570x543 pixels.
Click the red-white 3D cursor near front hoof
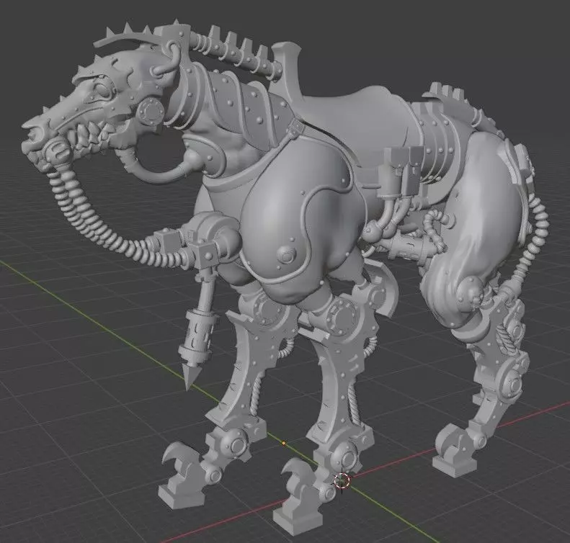point(342,481)
